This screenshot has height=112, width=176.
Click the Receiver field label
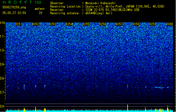(x=57, y=10)
